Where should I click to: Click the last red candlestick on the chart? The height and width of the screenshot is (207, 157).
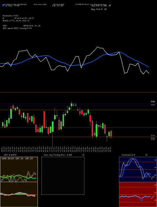[x=111, y=134]
